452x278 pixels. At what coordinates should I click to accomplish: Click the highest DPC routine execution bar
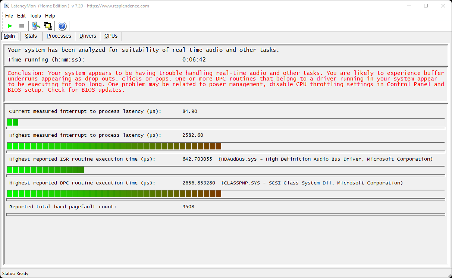click(x=114, y=194)
